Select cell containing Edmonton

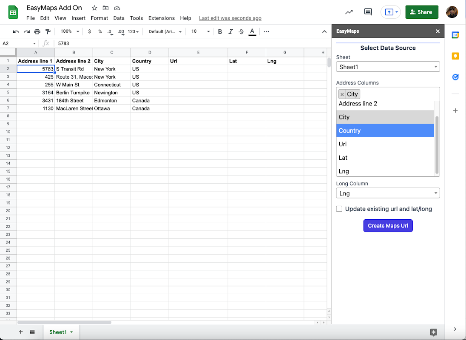tap(112, 101)
